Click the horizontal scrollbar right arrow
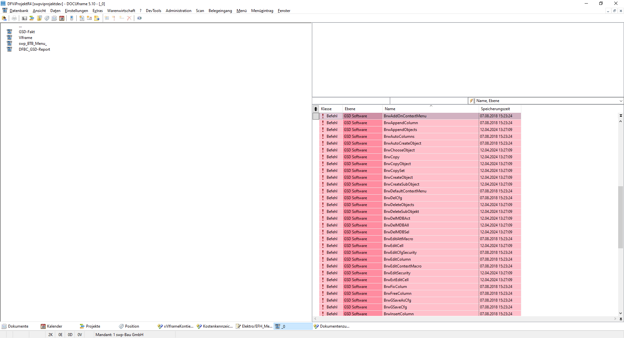The width and height of the screenshot is (624, 338). tap(615, 319)
